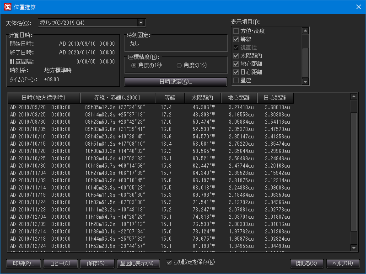Toggle the この設定を保存 checkbox

(x=169, y=263)
